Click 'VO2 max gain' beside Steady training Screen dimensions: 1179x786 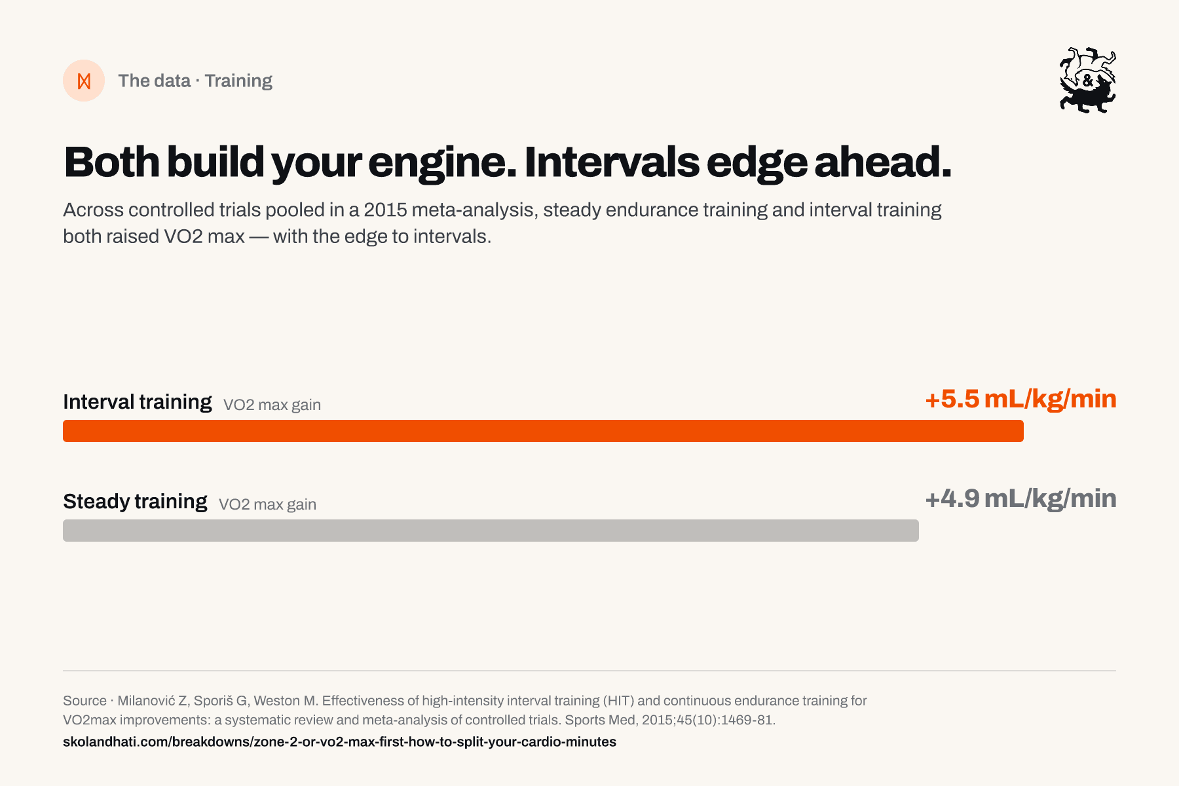[x=267, y=504]
